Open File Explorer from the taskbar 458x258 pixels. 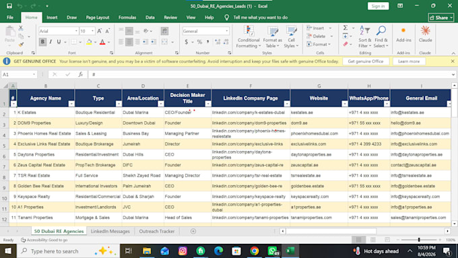tap(147, 251)
